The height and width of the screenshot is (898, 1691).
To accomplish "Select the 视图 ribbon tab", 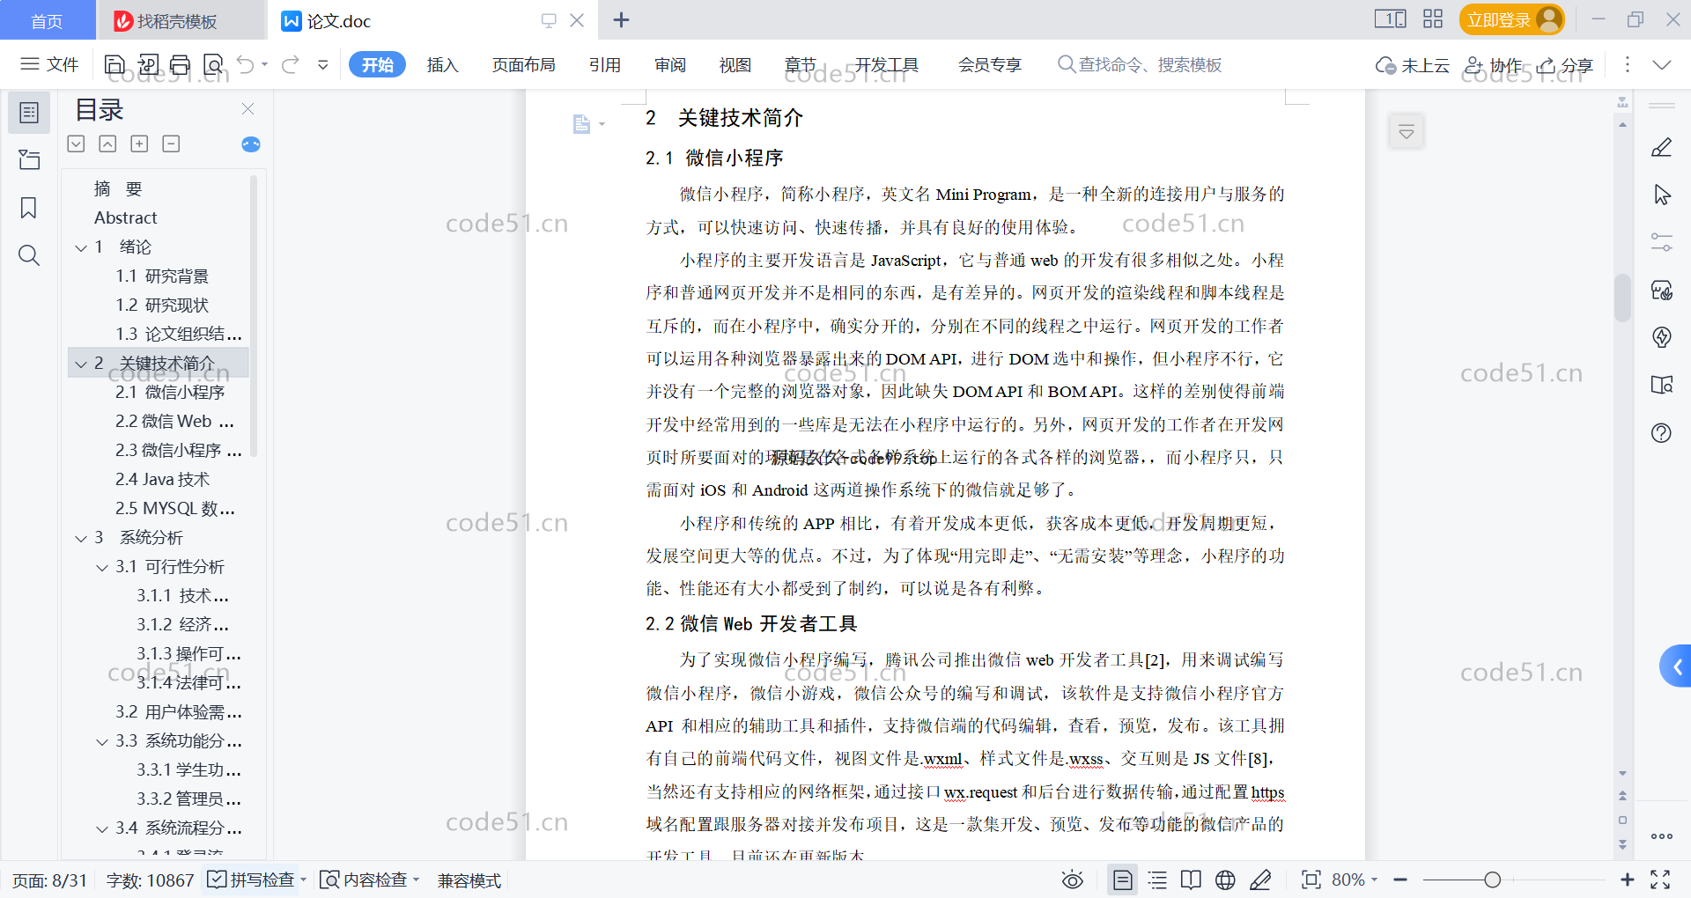I will click(x=735, y=64).
